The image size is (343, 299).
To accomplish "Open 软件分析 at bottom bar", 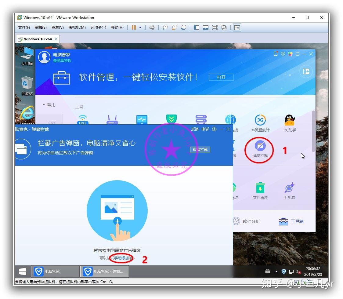I will click(246, 221).
